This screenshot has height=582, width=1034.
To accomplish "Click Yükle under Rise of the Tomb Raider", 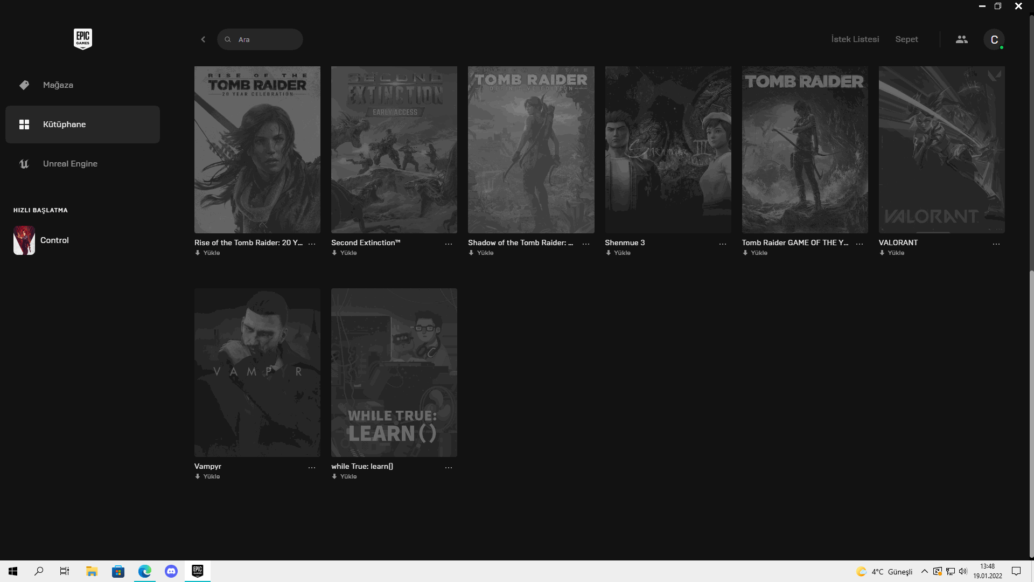I will (x=207, y=253).
